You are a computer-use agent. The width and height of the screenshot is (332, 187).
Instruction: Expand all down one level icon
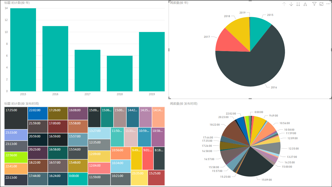[305, 4]
